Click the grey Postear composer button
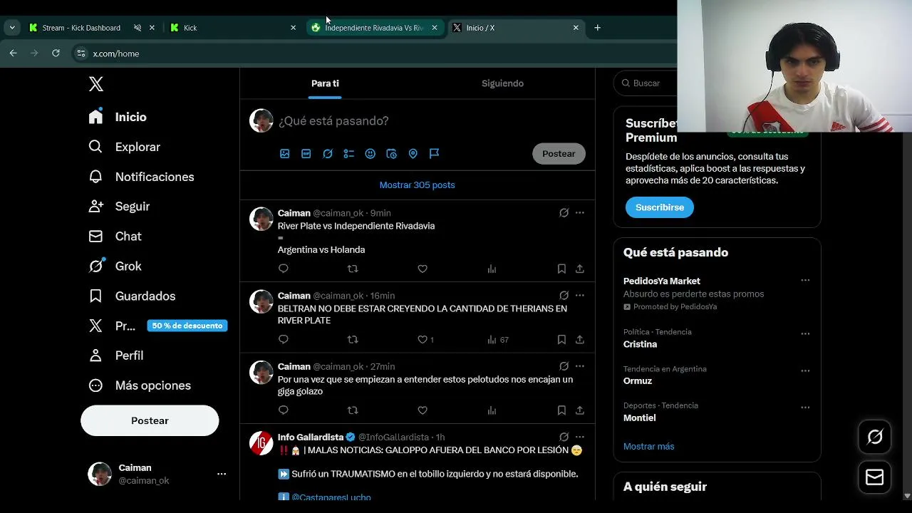 pyautogui.click(x=559, y=153)
